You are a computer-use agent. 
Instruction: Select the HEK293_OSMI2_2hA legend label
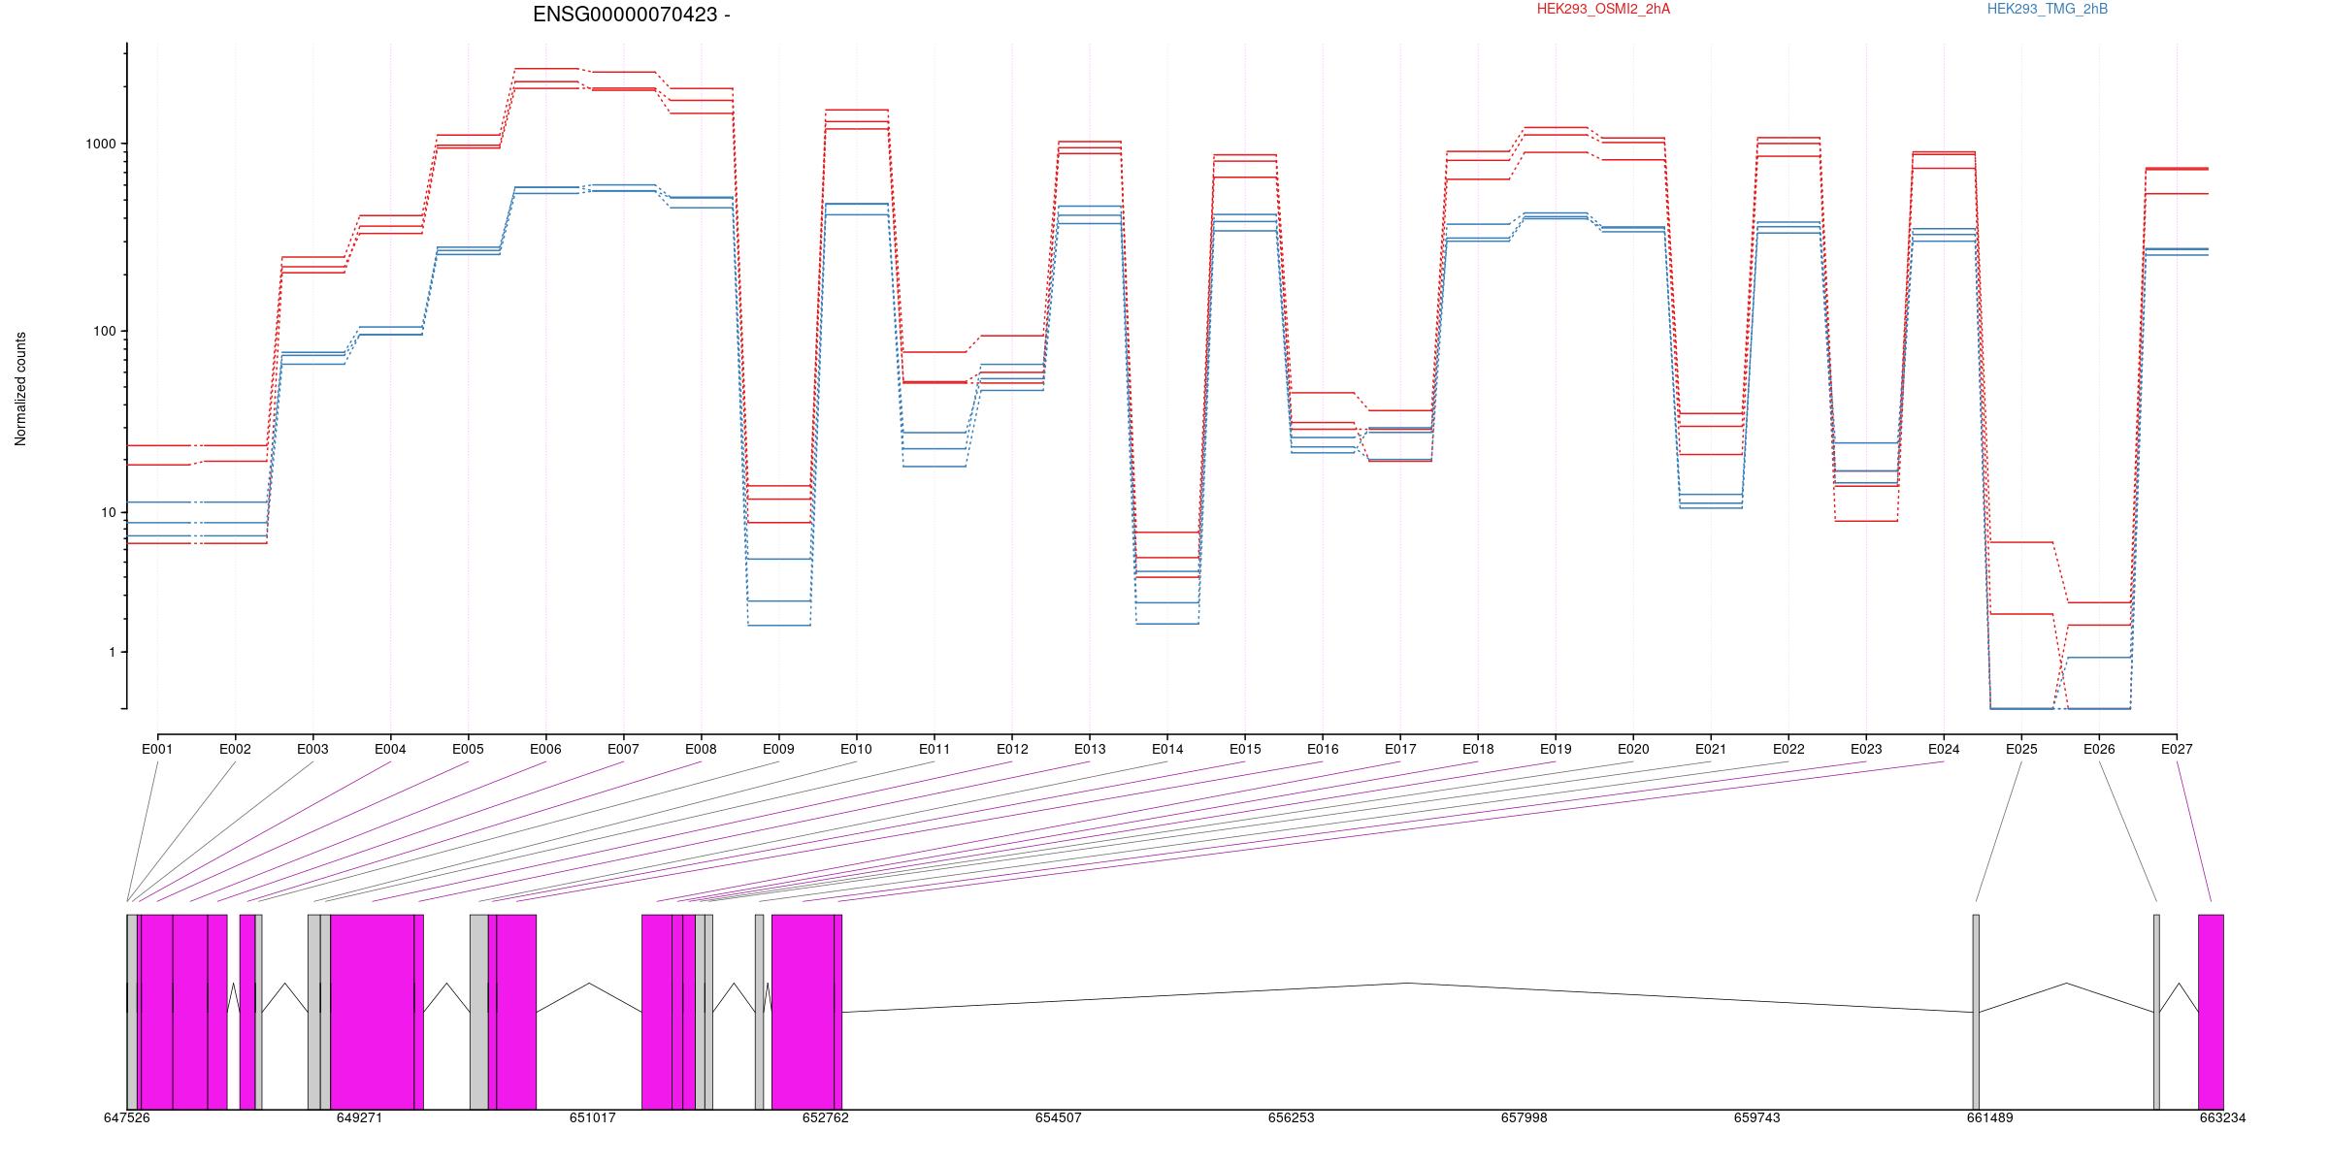coord(1604,10)
